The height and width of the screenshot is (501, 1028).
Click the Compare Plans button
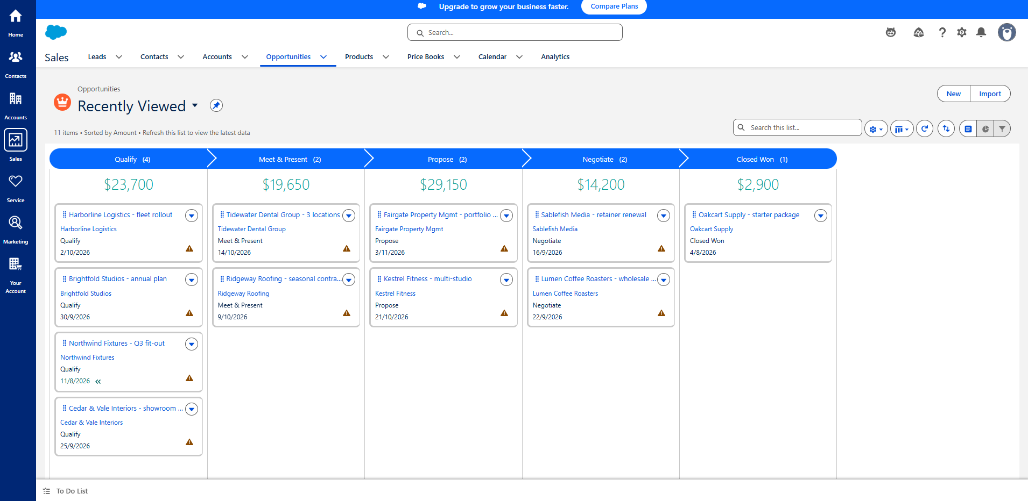point(614,6)
